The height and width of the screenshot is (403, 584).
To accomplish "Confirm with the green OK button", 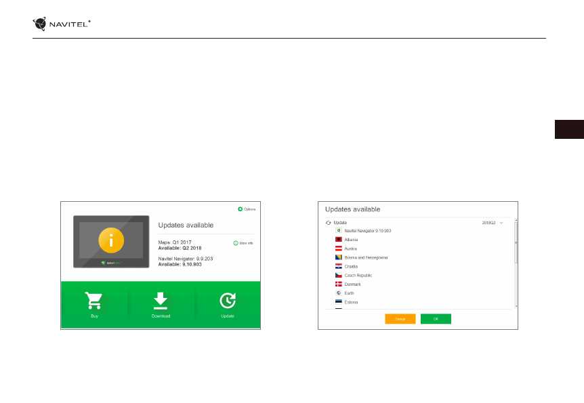I will (436, 319).
